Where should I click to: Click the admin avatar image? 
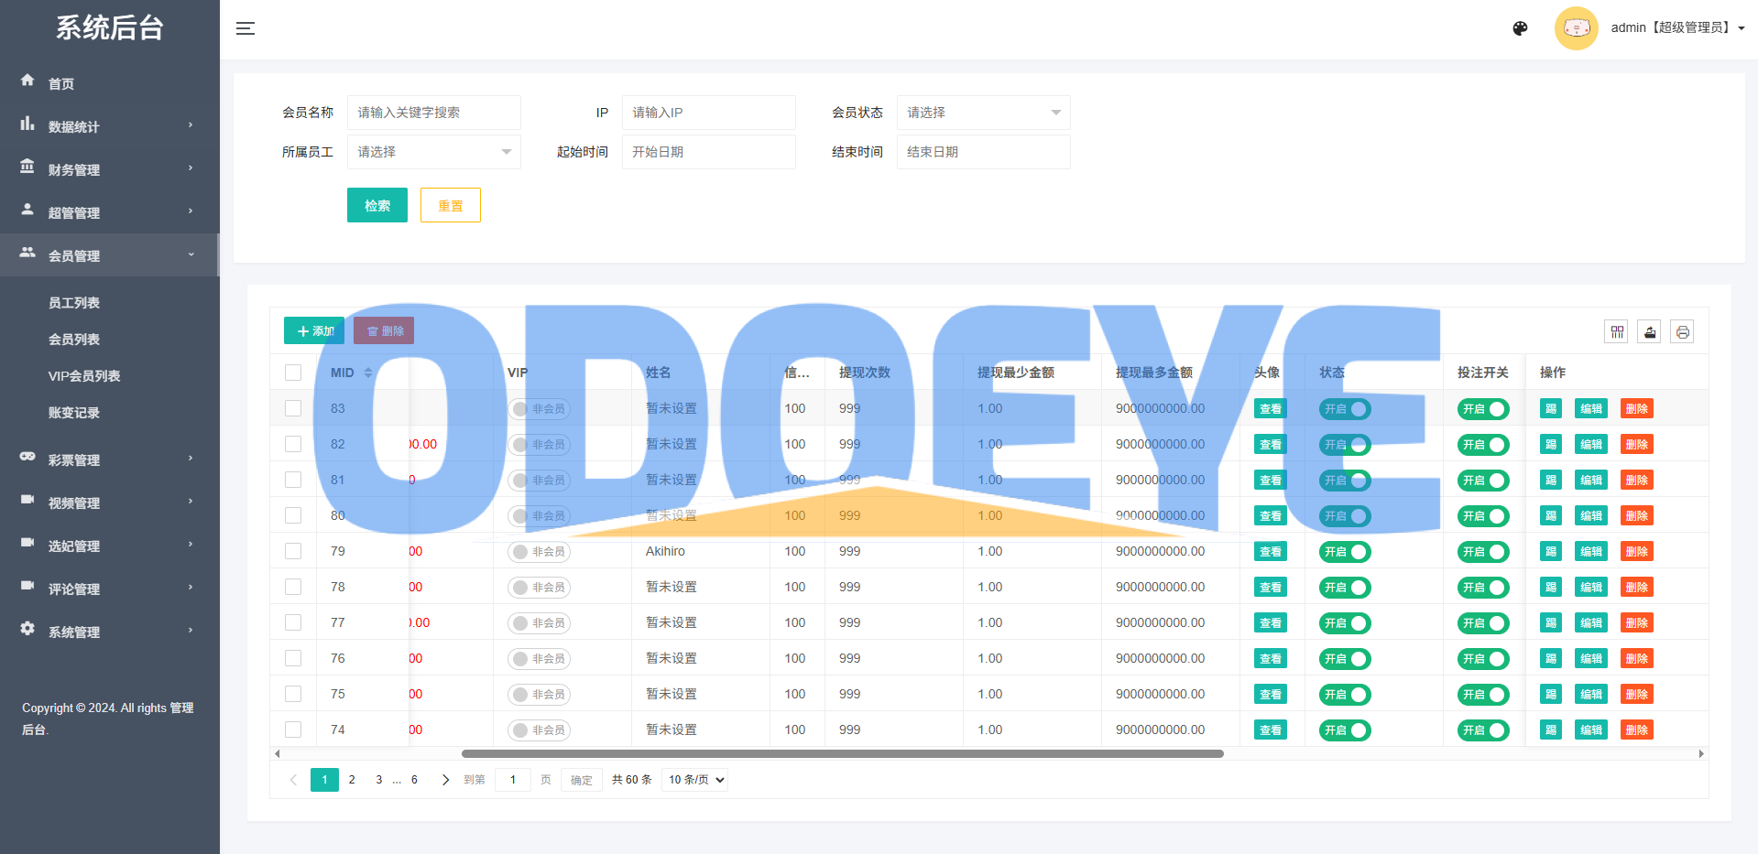[1576, 28]
